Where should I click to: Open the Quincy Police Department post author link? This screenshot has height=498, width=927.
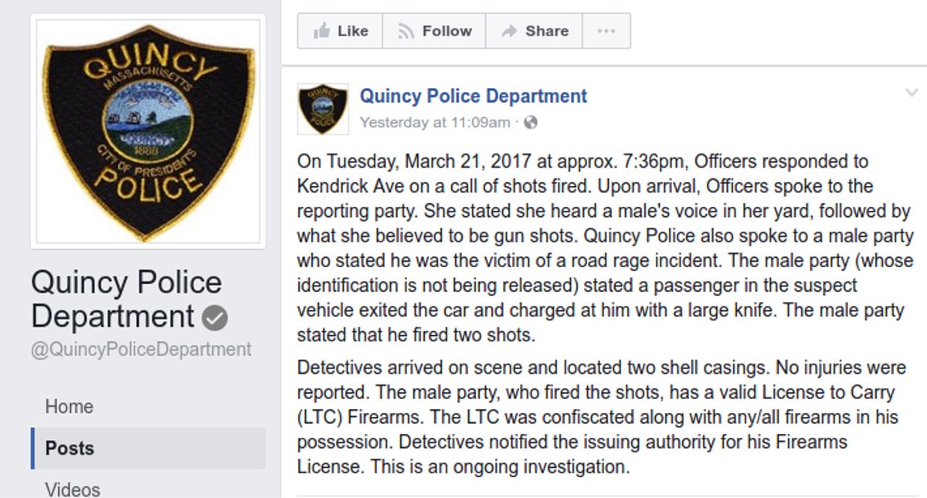[x=473, y=97]
